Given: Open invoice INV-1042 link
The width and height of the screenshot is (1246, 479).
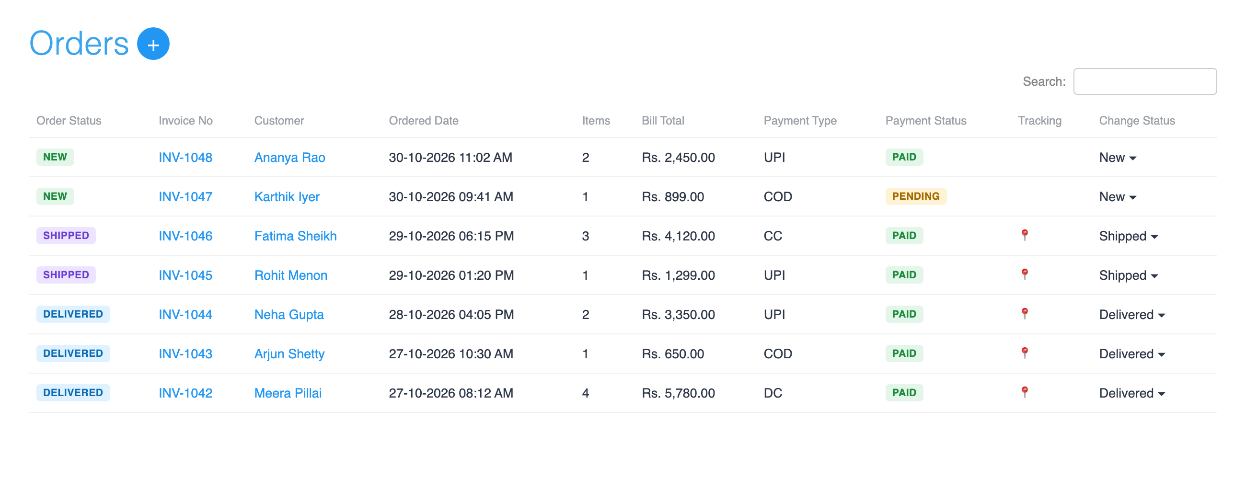Looking at the screenshot, I should pos(185,393).
